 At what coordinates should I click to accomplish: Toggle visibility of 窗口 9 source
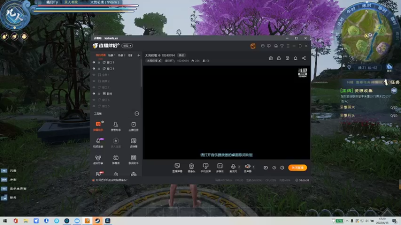[94, 62]
